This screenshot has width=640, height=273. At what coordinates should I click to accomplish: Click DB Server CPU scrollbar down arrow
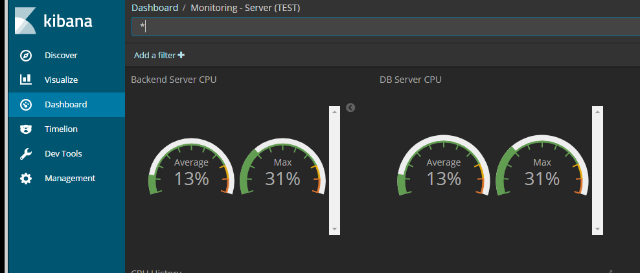point(597,230)
